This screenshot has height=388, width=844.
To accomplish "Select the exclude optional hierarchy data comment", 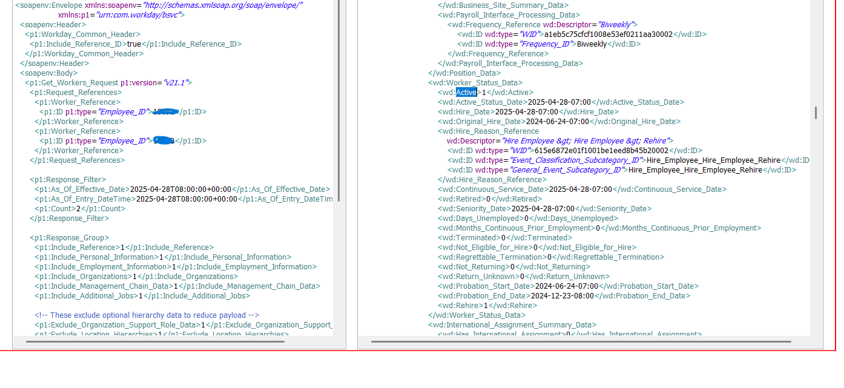I will click(147, 315).
